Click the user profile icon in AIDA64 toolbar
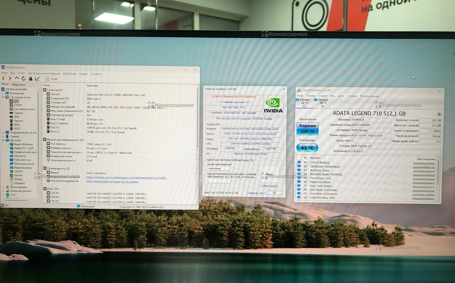Screen dimensions: 455x283 (31, 79)
